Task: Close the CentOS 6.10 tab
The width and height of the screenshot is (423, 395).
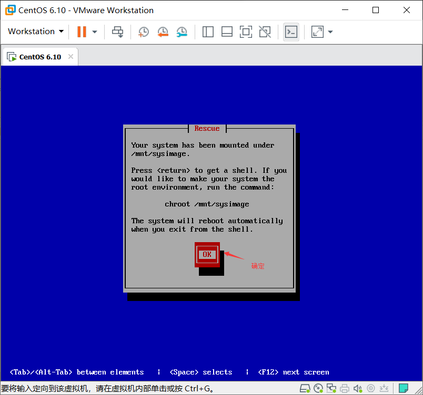Action: tap(70, 57)
